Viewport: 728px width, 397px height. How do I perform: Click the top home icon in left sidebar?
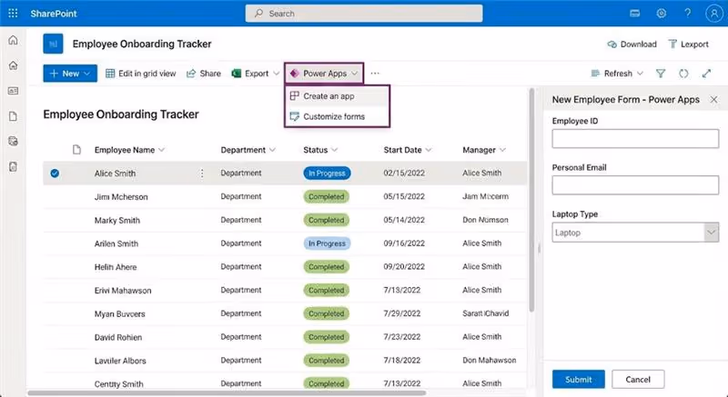[x=13, y=40]
